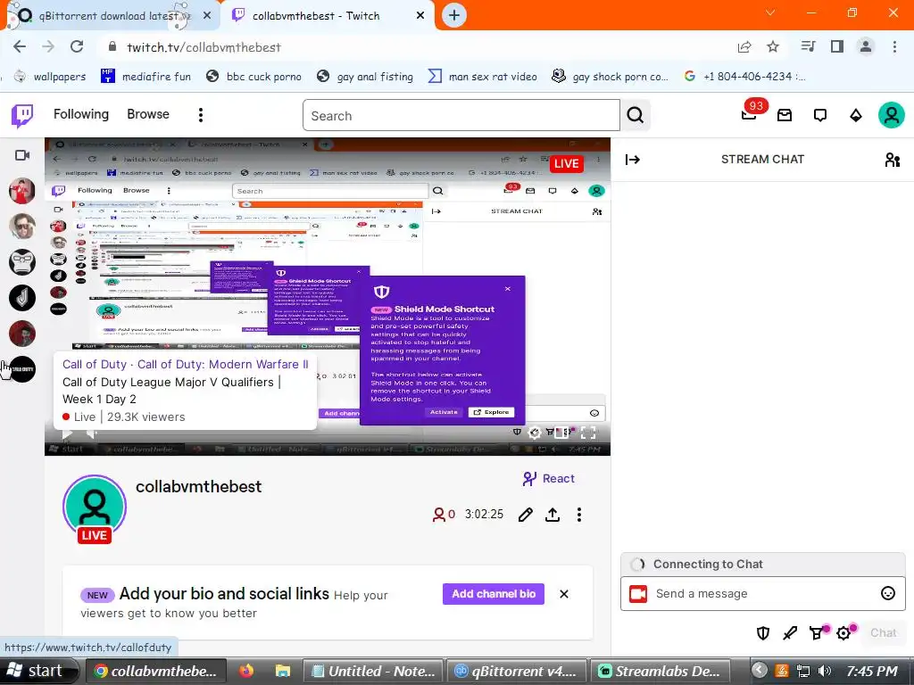Open the emote picker smiley icon
Screen dimensions: 914x685
[x=887, y=593]
